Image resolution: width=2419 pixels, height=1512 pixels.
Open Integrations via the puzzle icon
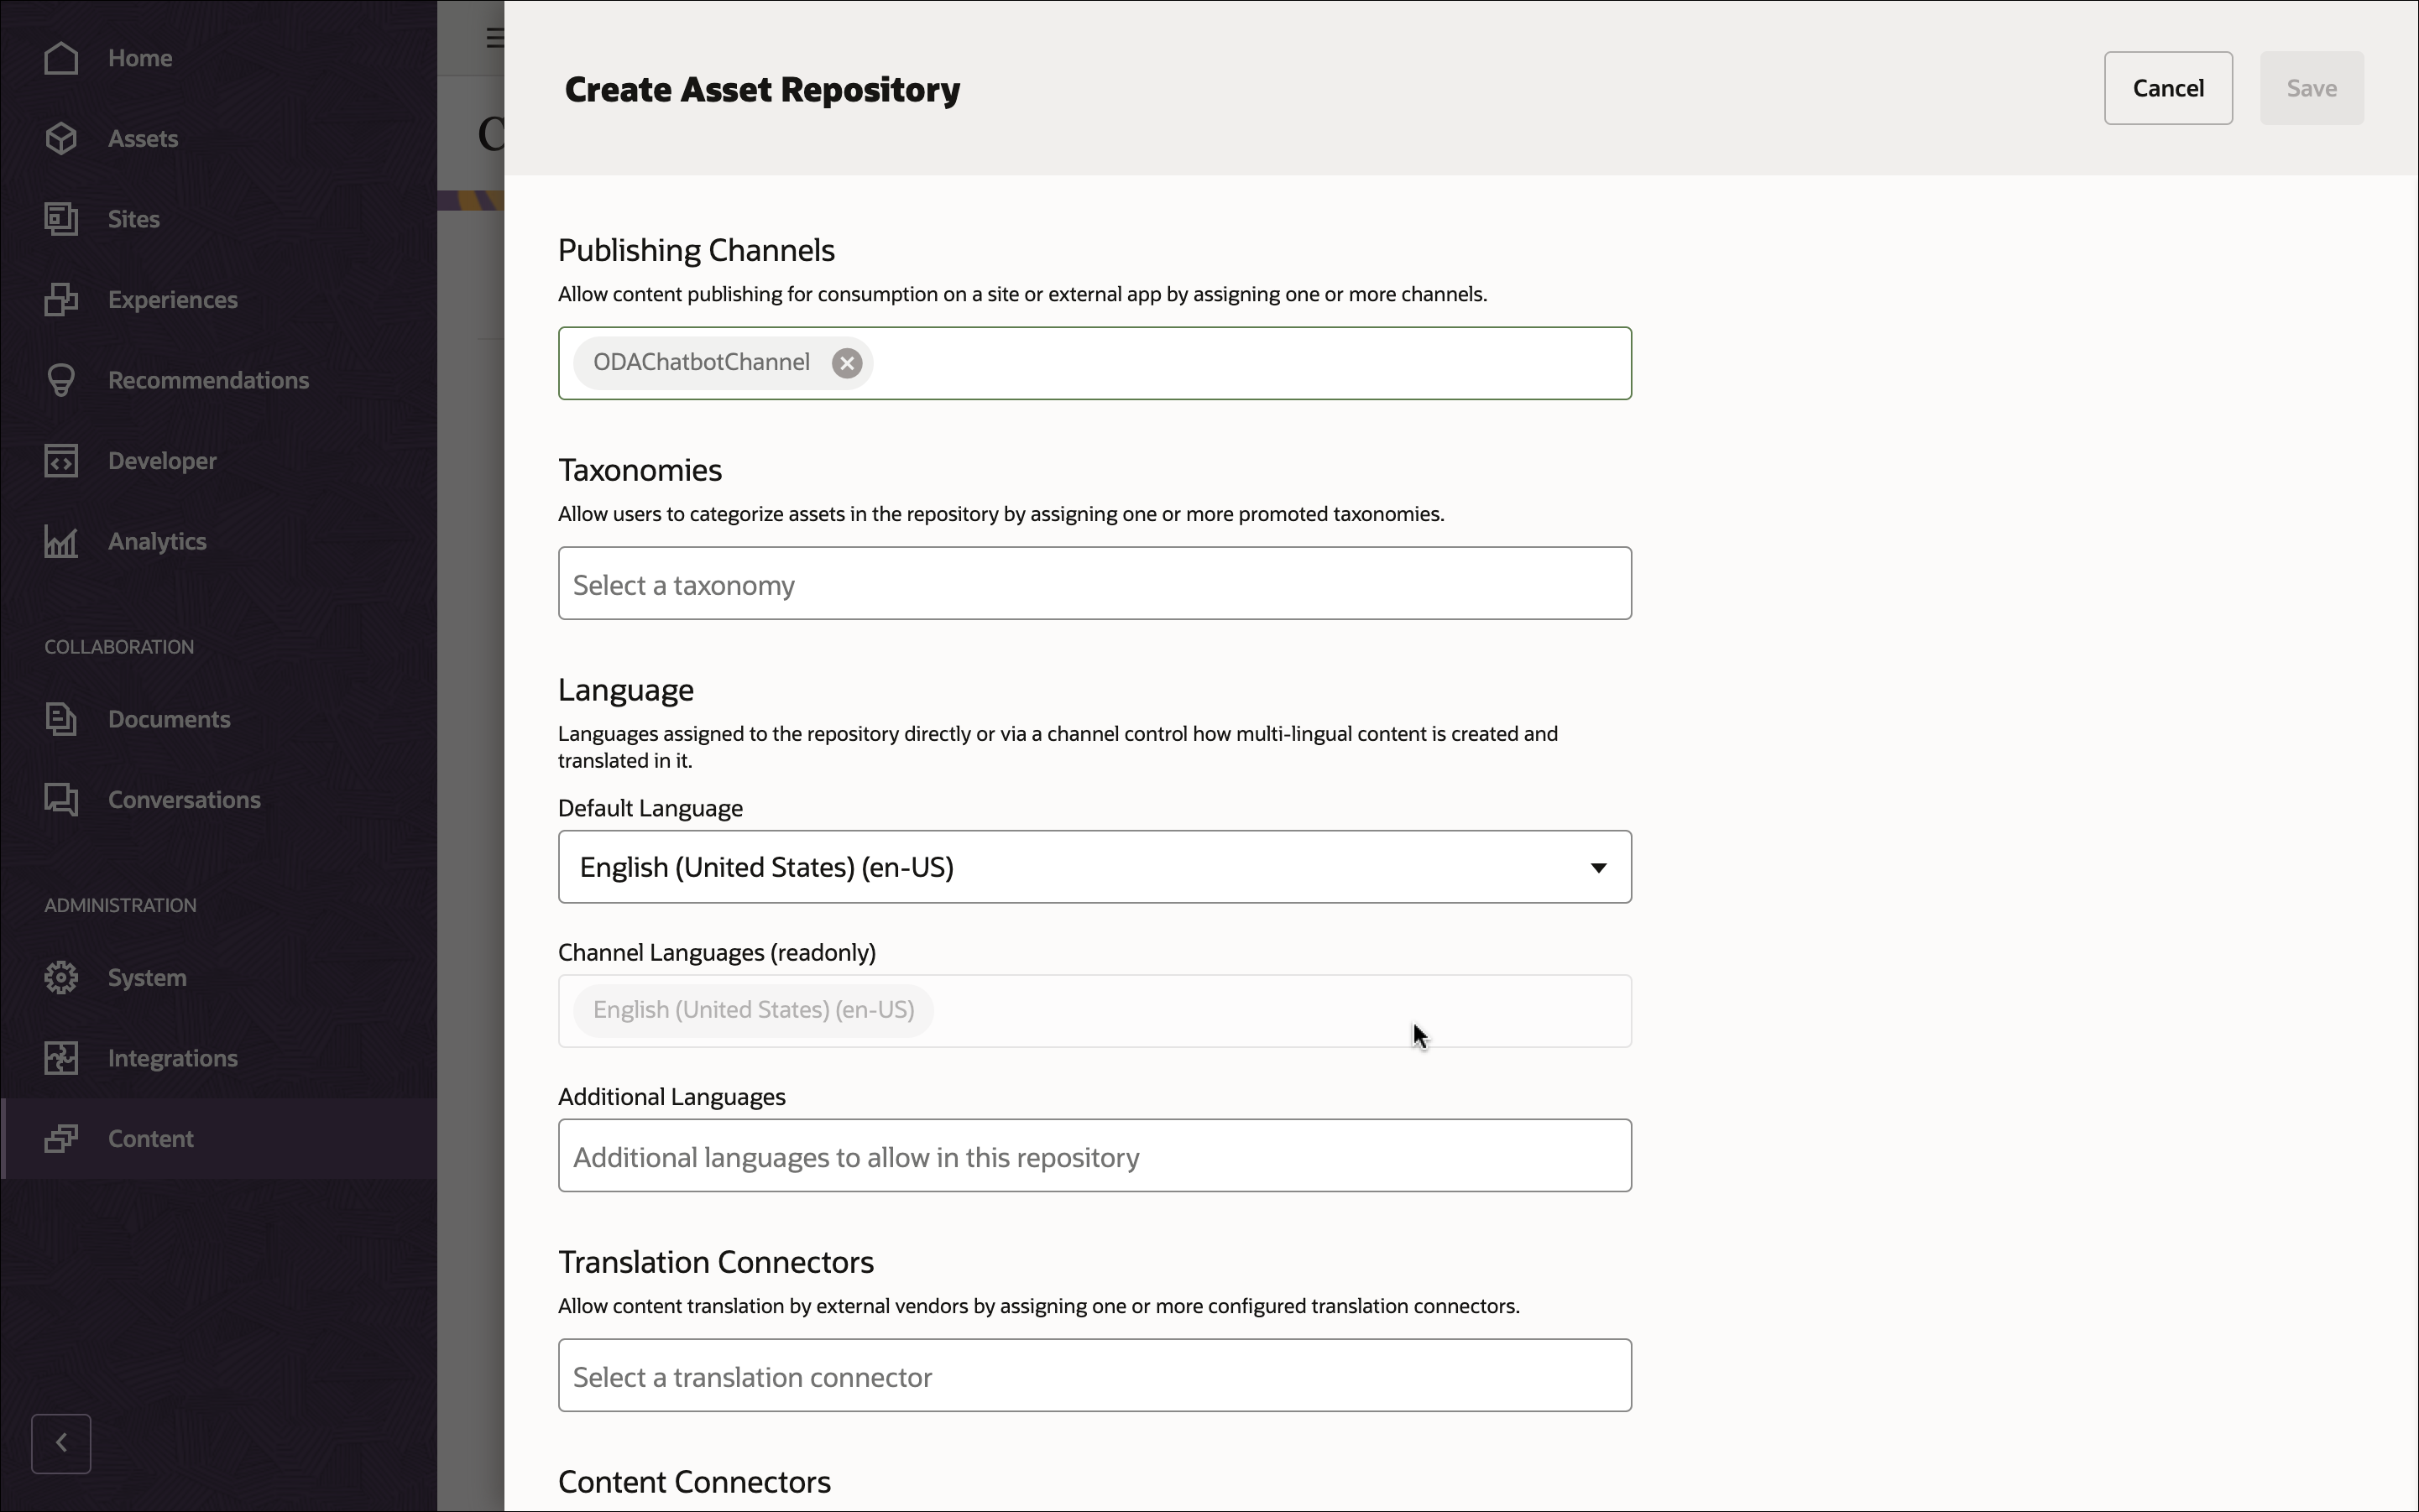pyautogui.click(x=61, y=1057)
